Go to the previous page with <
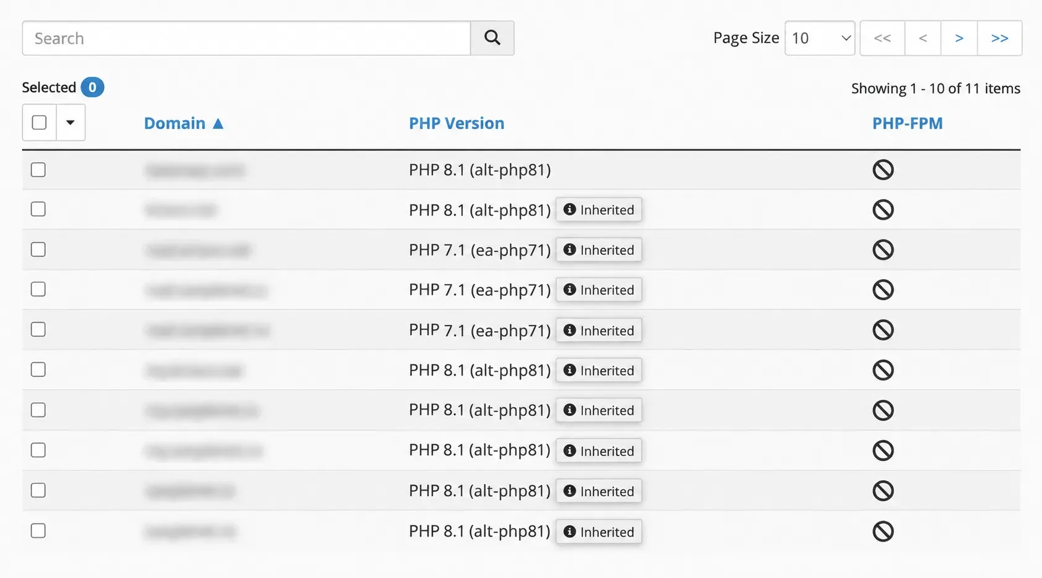Image resolution: width=1042 pixels, height=578 pixels. click(x=923, y=38)
